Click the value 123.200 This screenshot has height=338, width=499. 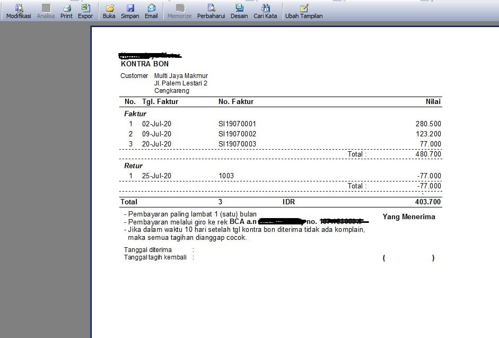428,134
